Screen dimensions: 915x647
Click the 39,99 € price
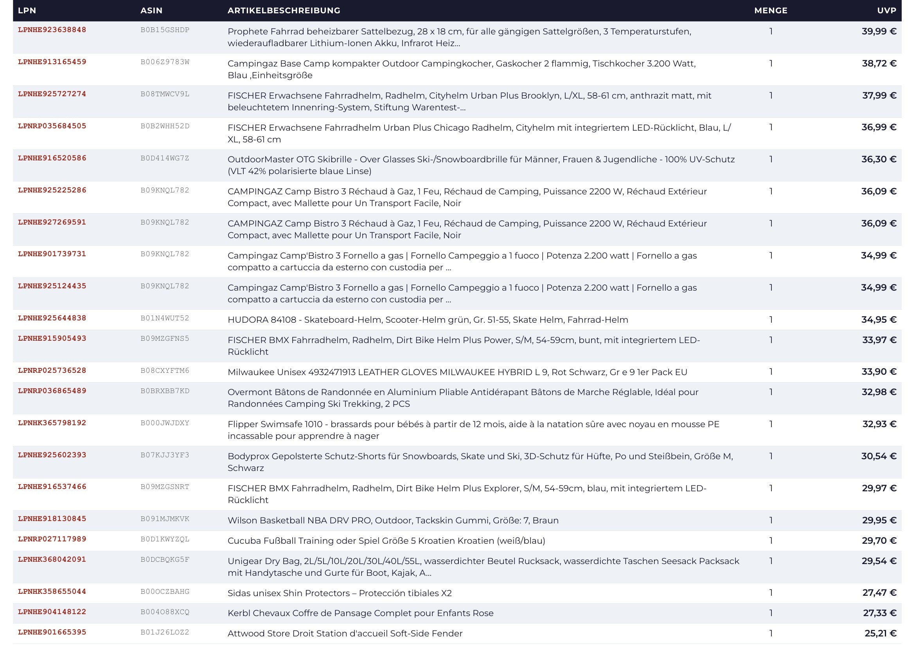(x=879, y=31)
